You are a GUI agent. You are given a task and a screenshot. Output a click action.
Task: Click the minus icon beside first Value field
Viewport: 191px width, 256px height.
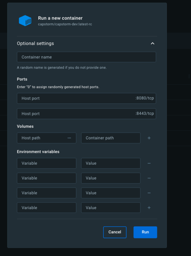(149, 163)
